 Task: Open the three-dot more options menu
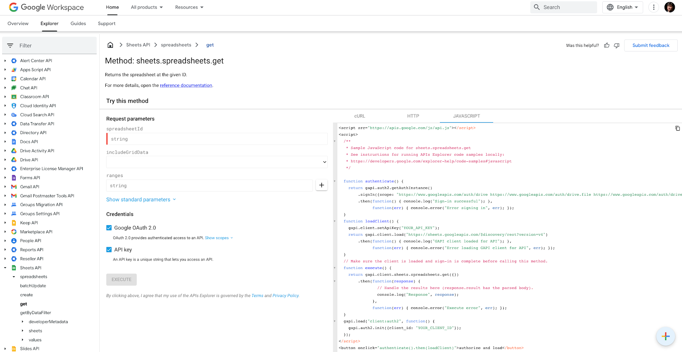pos(653,7)
